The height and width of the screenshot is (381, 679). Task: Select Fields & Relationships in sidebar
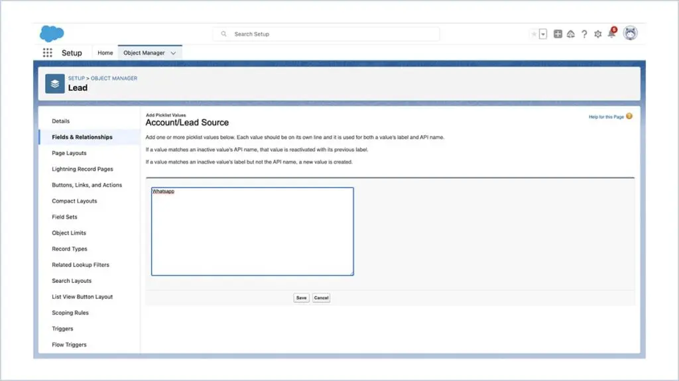(x=82, y=137)
